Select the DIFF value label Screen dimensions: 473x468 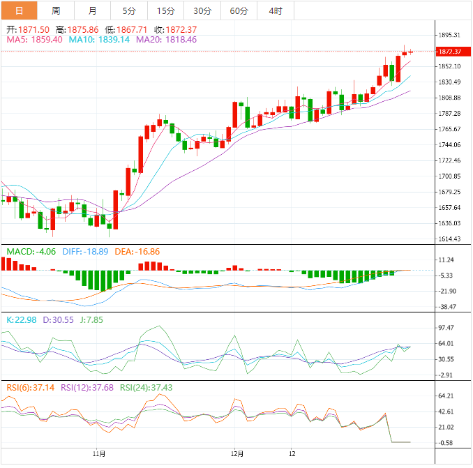pyautogui.click(x=77, y=251)
